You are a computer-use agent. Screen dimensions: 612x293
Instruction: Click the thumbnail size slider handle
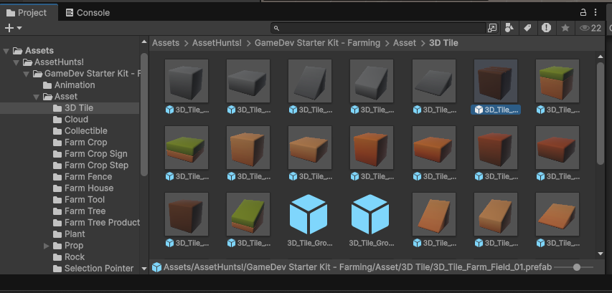click(x=577, y=267)
